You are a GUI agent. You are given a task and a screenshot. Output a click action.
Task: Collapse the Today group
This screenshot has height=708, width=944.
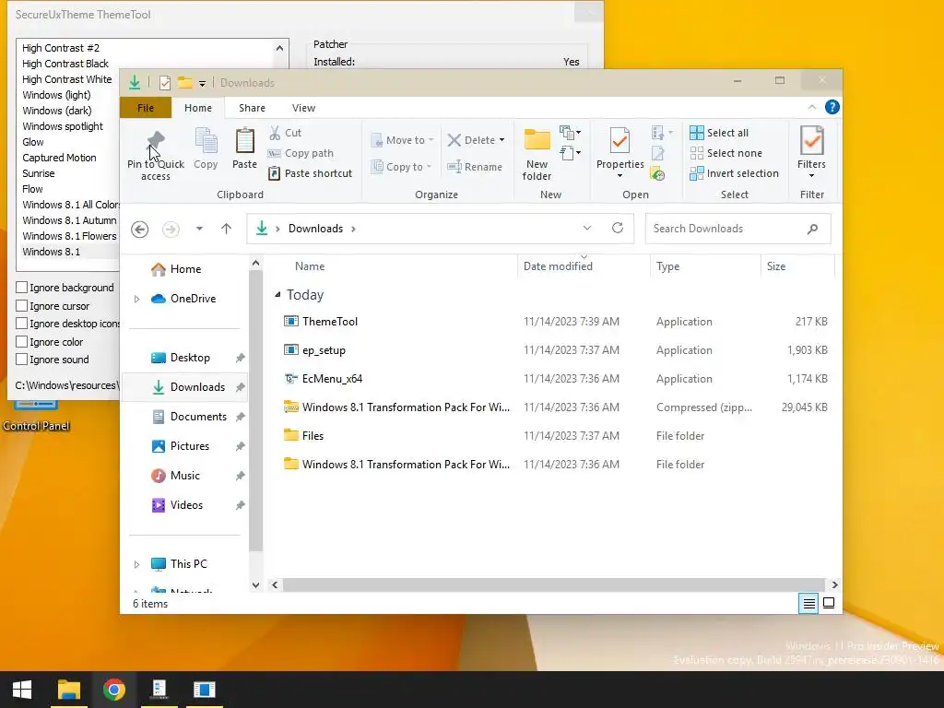tap(277, 295)
